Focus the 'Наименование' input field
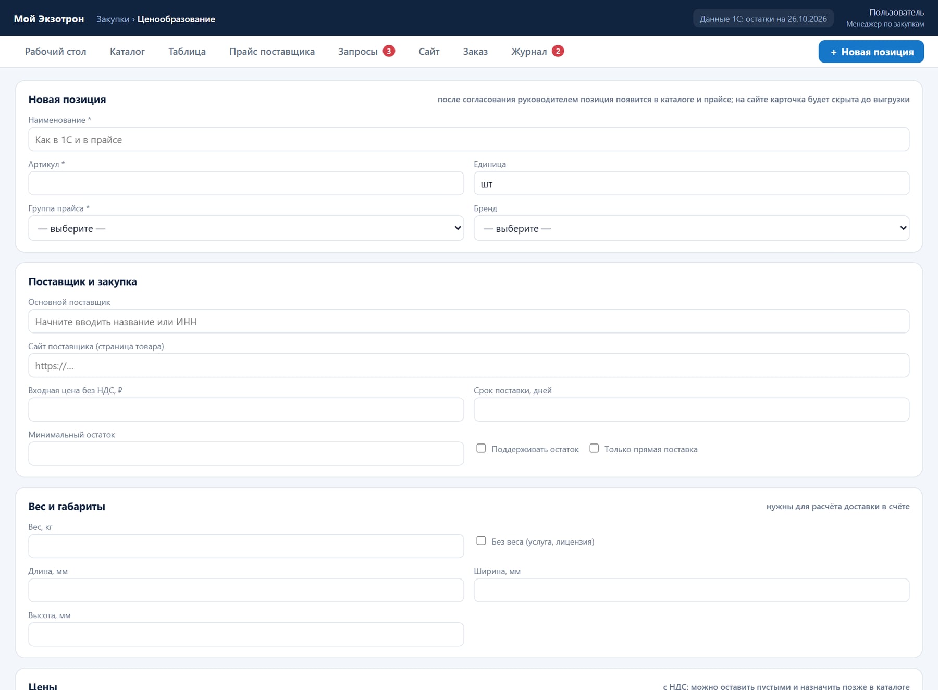The image size is (938, 690). point(469,139)
